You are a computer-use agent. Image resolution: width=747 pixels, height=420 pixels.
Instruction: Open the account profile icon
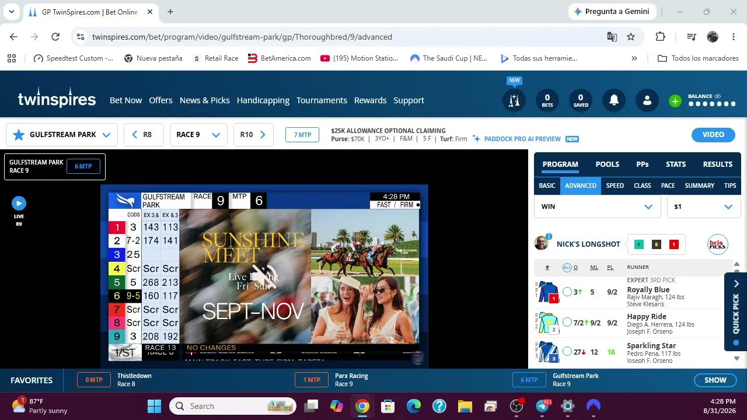click(647, 100)
